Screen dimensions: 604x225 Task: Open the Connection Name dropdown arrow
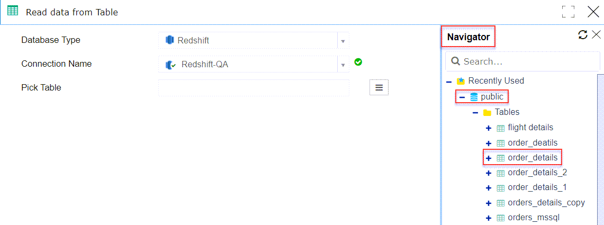tap(343, 65)
